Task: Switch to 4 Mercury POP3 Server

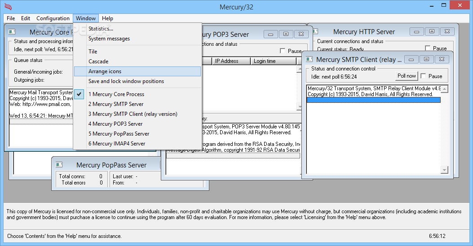Action: (137, 124)
